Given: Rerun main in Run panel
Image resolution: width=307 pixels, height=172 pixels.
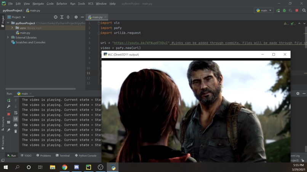Looking at the screenshot, I should point(9,100).
